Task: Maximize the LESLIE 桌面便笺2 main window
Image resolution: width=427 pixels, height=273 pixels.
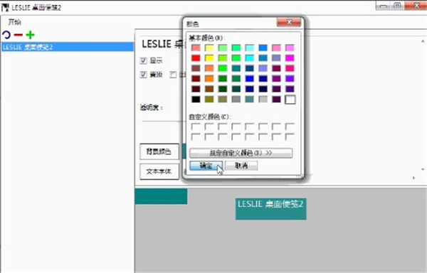Action: (397, 6)
